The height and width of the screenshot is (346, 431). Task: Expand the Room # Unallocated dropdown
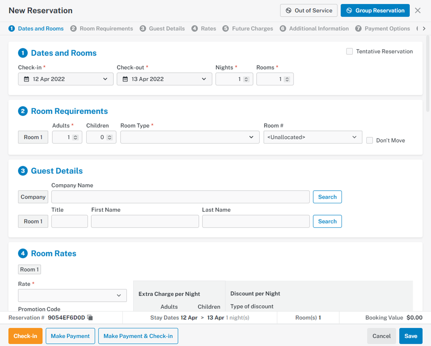[313, 137]
